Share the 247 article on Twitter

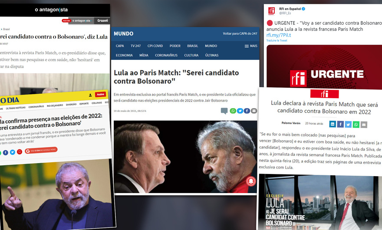coord(240,111)
